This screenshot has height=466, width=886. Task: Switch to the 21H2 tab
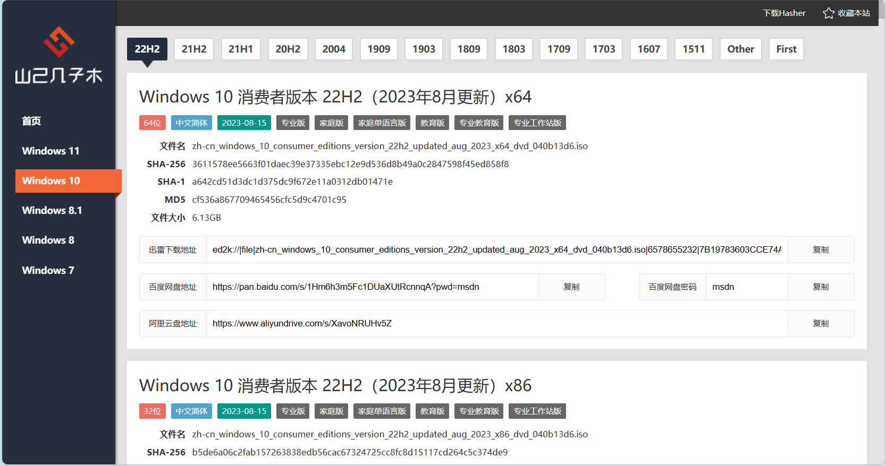[194, 49]
